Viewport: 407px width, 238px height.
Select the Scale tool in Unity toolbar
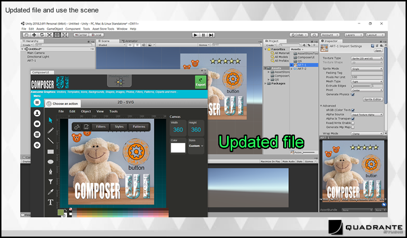49,35
